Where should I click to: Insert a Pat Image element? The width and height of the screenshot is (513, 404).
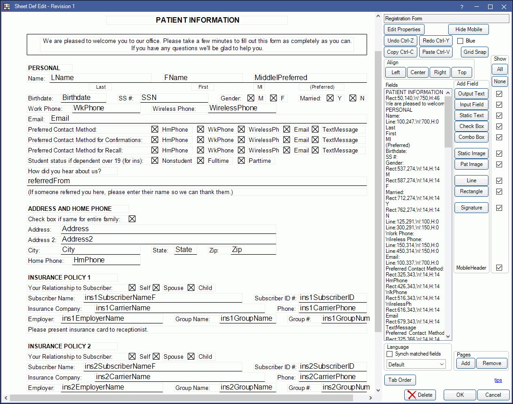[x=471, y=164]
